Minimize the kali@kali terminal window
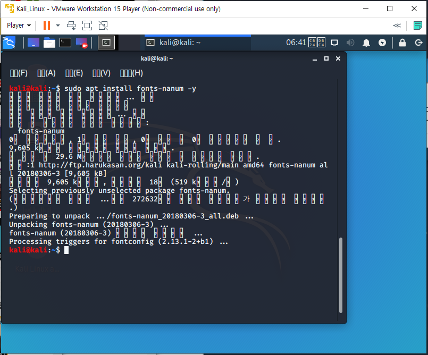Screen dimensions: 428x355 315,58
